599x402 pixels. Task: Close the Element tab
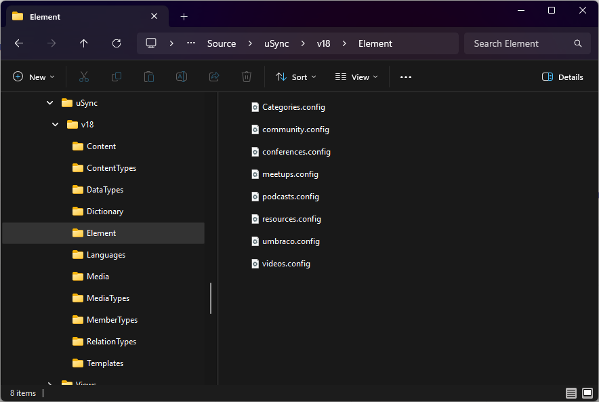pyautogui.click(x=154, y=16)
